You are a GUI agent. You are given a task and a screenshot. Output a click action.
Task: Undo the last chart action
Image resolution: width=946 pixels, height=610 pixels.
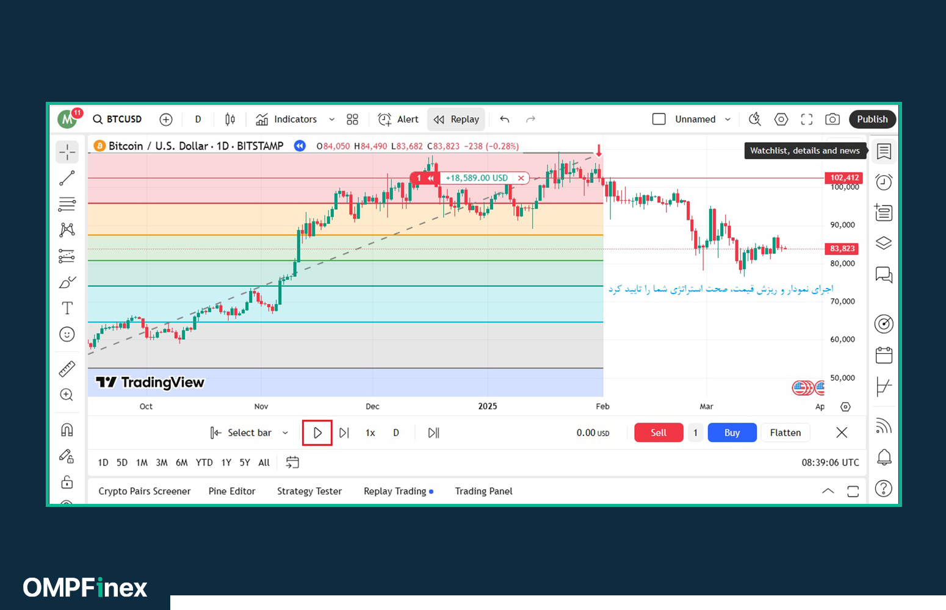pos(505,120)
